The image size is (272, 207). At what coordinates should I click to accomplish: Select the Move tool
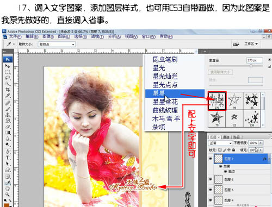[8, 66]
